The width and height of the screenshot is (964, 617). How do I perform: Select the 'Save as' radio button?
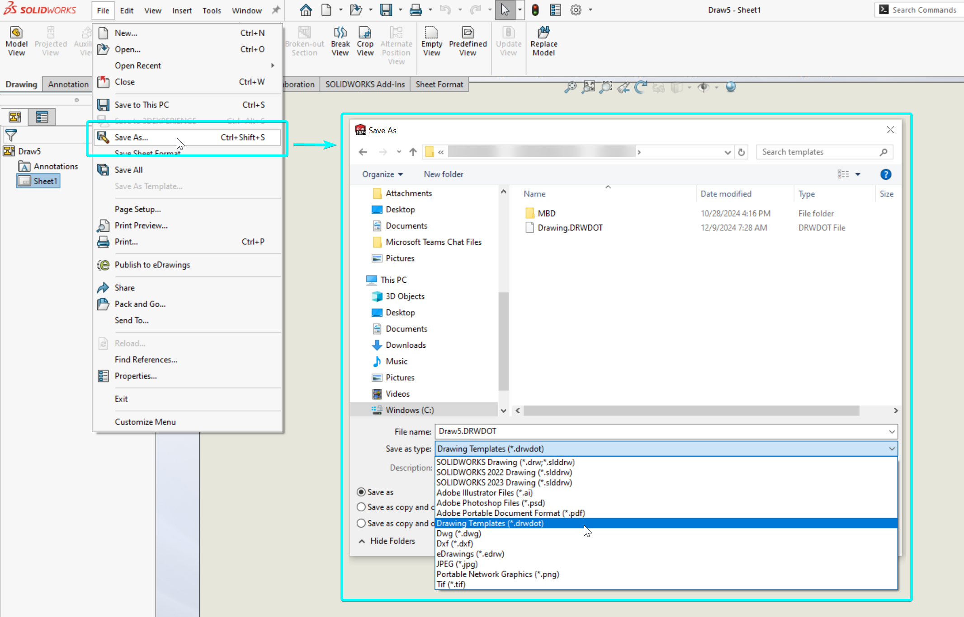click(x=361, y=492)
